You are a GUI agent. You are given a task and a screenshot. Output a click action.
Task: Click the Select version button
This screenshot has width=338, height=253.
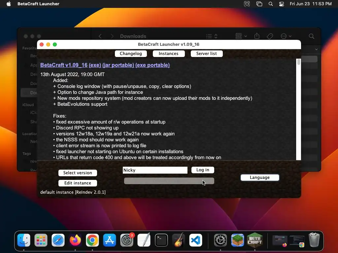click(78, 173)
